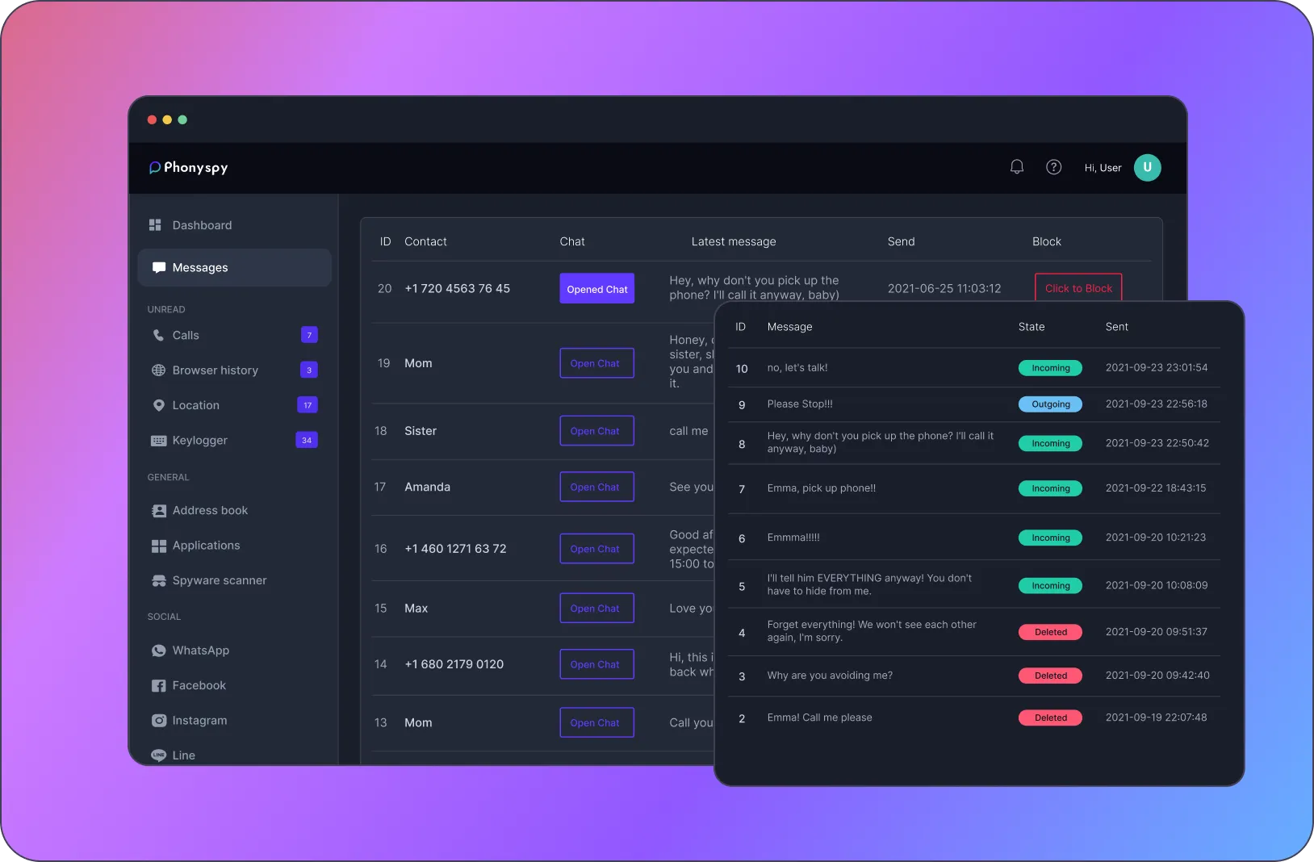
Task: Click the user avatar U icon
Action: pyautogui.click(x=1147, y=168)
